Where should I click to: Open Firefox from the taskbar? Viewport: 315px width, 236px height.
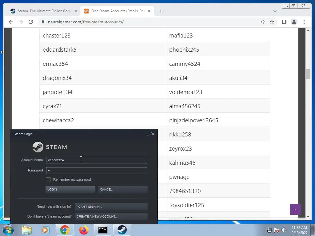(84, 230)
